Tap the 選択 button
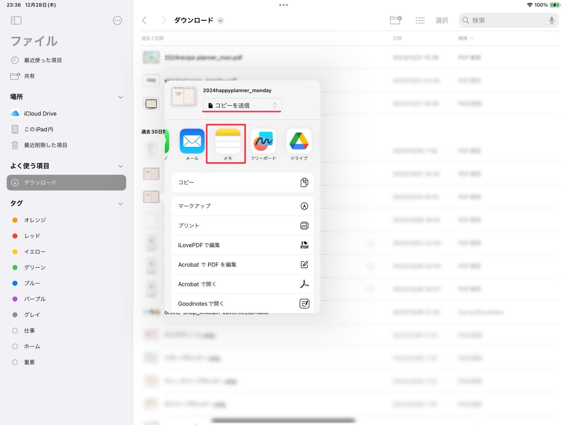This screenshot has height=425, width=567. pyautogui.click(x=441, y=20)
